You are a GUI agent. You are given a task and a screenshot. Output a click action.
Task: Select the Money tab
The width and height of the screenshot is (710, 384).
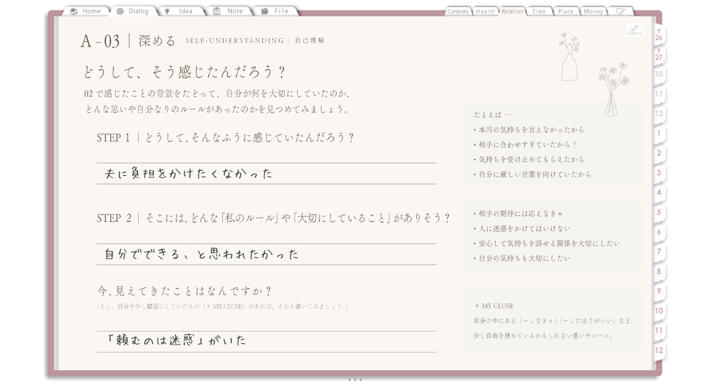[x=593, y=11]
